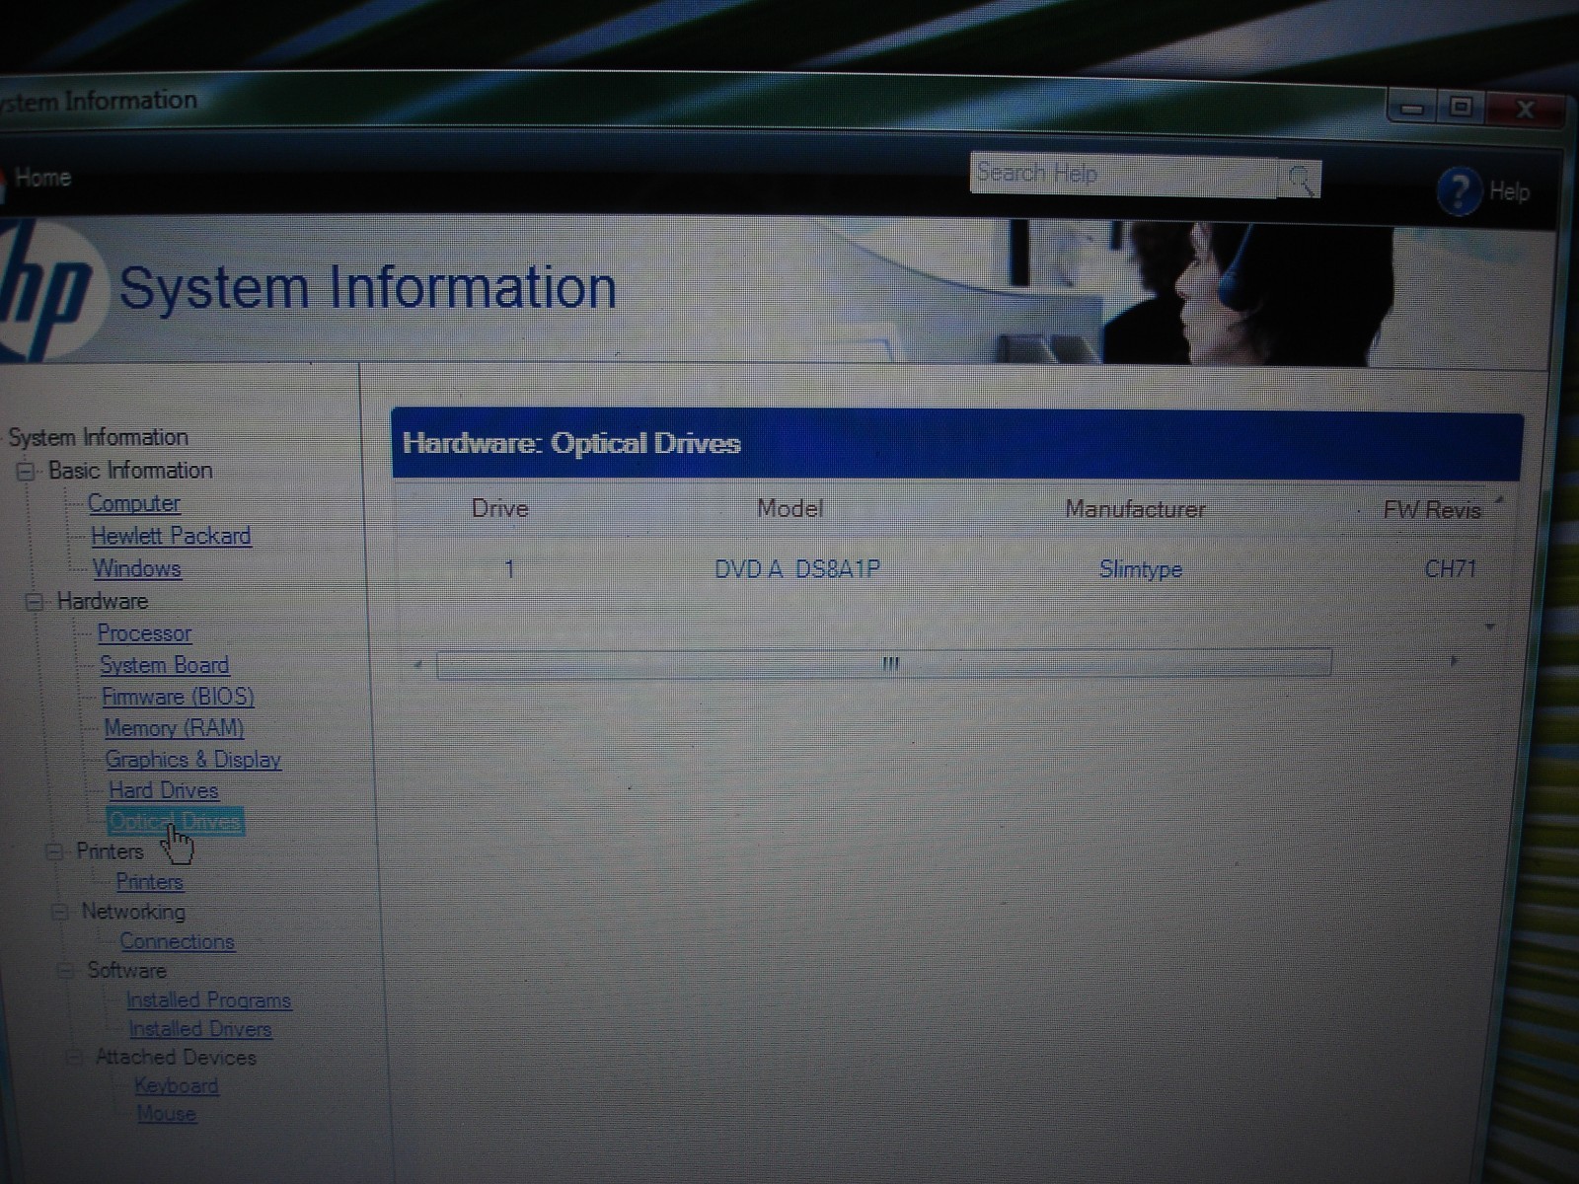
Task: Open Firmware (BIOS) details
Action: point(178,697)
